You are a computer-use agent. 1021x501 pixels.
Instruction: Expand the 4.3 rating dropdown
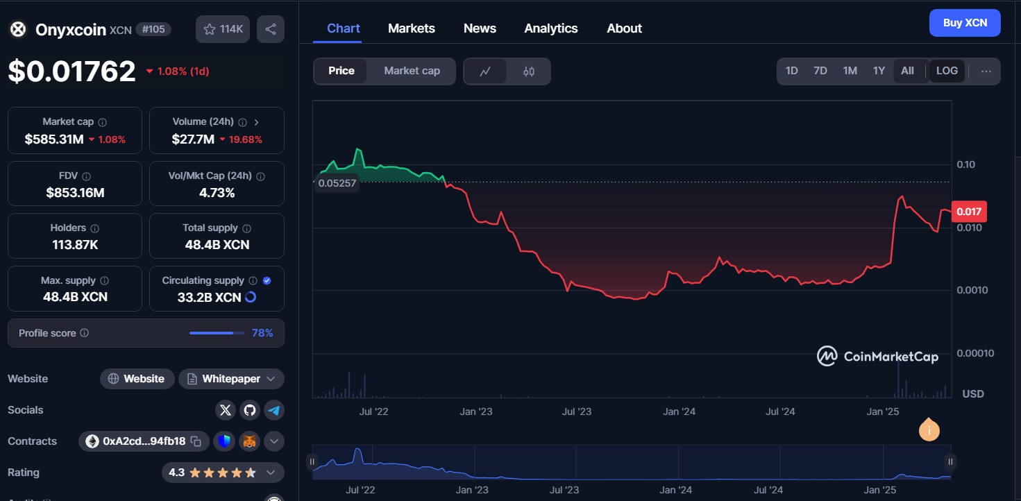[x=271, y=473]
